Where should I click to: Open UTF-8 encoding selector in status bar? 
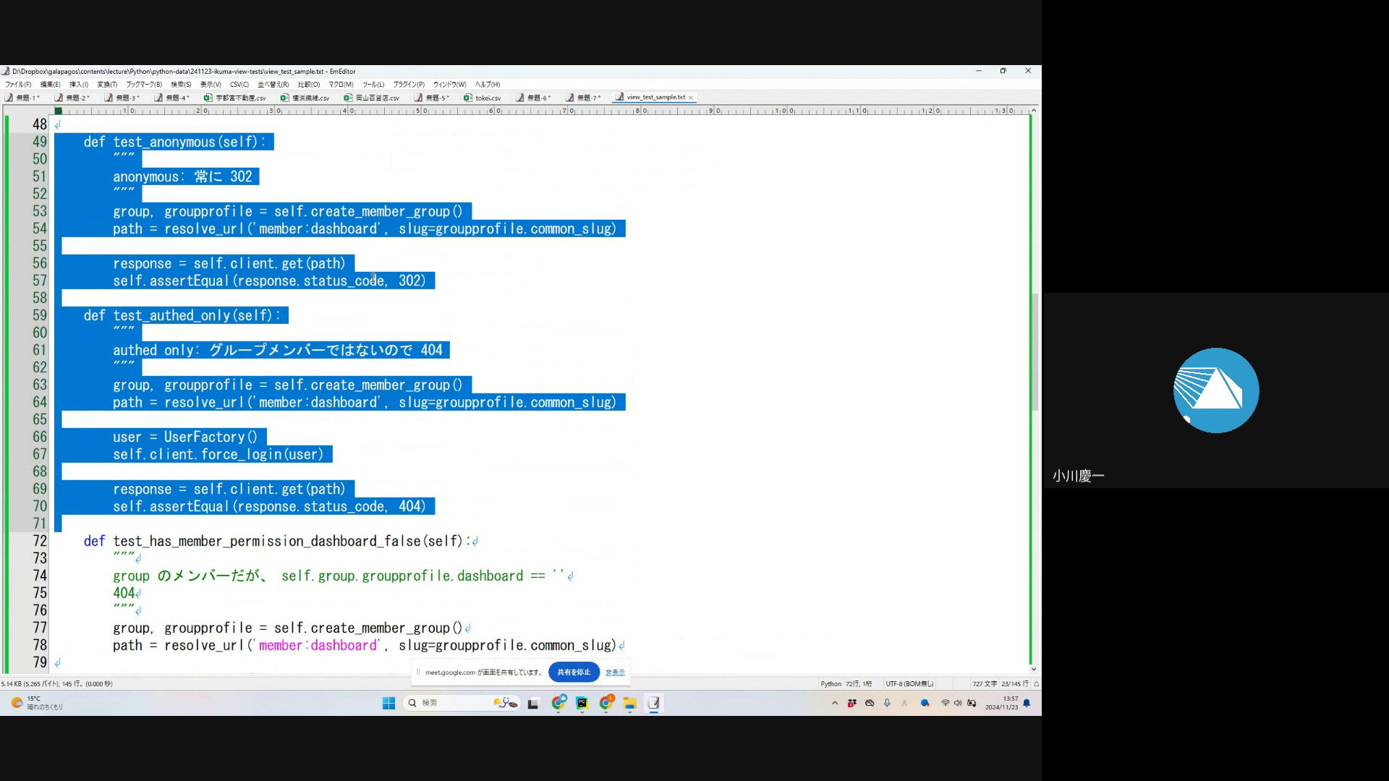pyautogui.click(x=909, y=683)
